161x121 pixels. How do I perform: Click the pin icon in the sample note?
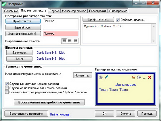101,77
